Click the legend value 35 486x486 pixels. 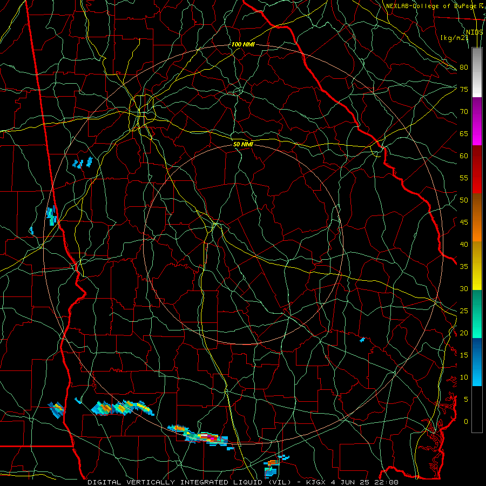pos(464,267)
